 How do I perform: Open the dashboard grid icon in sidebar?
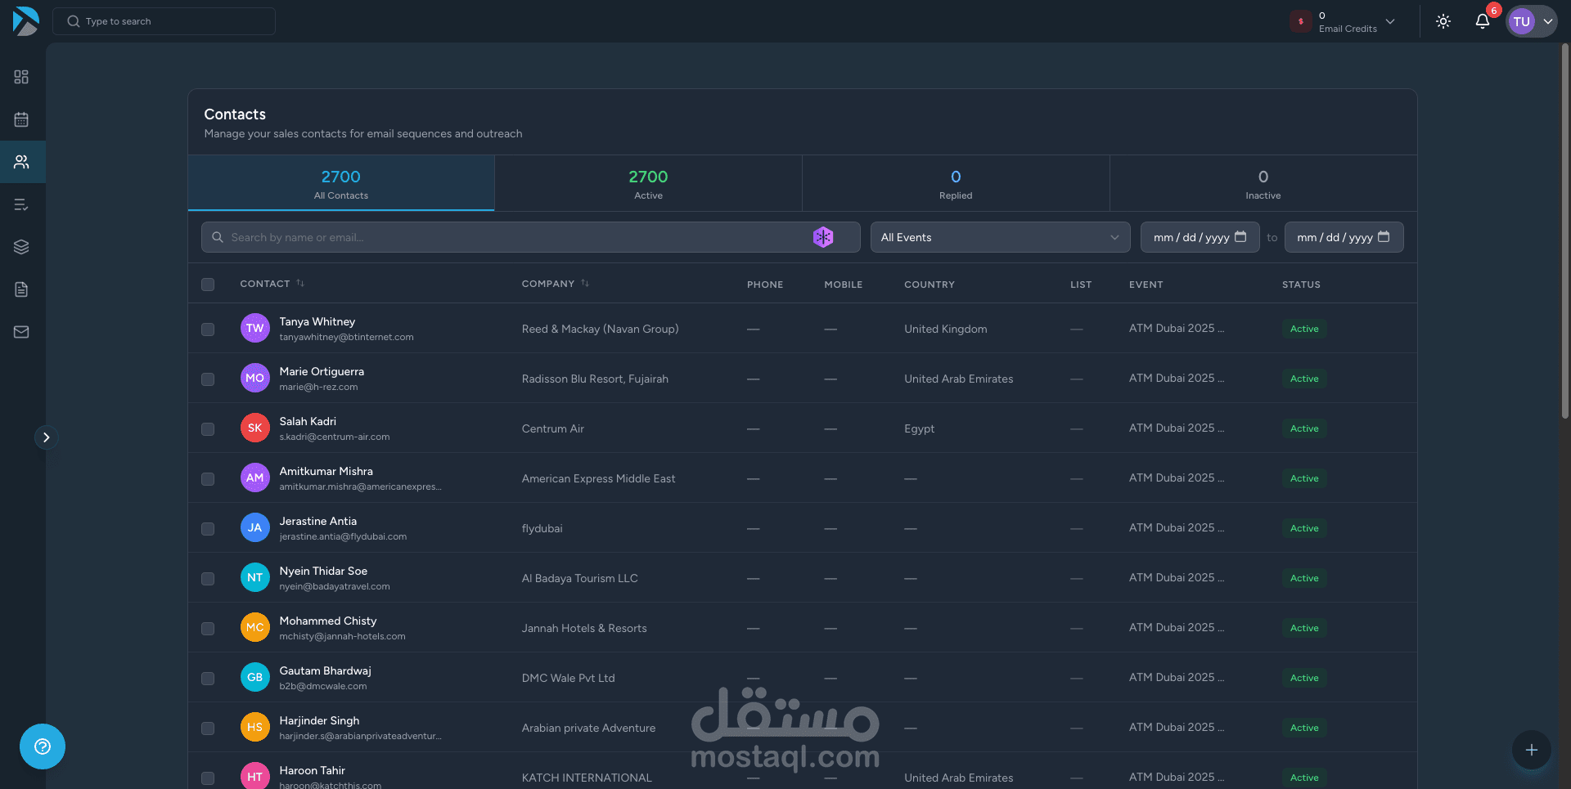pyautogui.click(x=21, y=77)
